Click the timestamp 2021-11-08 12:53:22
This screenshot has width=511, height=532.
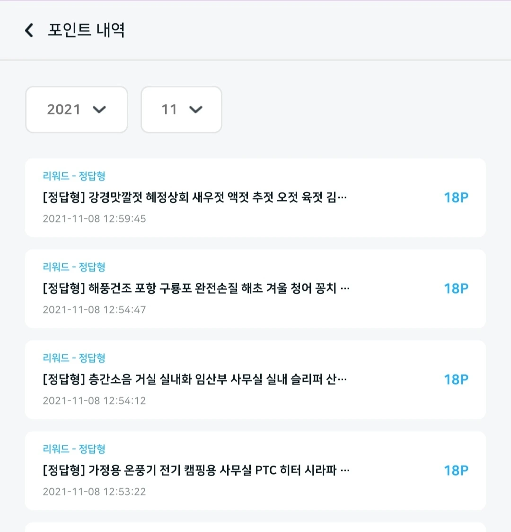coord(94,492)
